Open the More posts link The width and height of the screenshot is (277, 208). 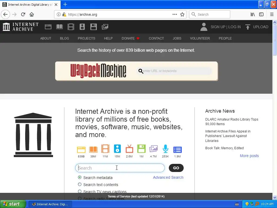pyautogui.click(x=249, y=156)
